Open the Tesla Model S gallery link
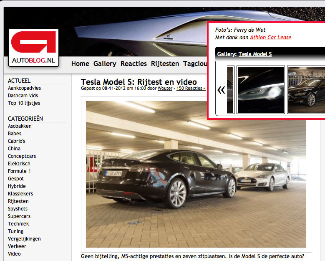The width and height of the screenshot is (325, 261). coord(255,54)
